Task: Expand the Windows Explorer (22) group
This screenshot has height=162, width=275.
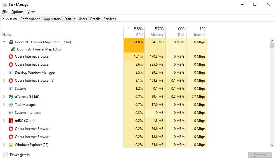Action: click(4, 145)
